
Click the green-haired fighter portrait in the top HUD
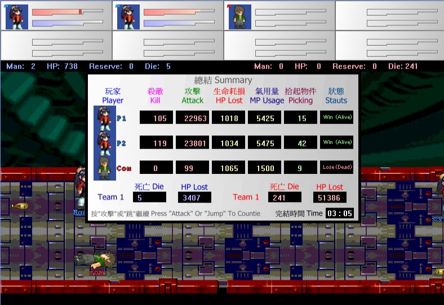(240, 17)
